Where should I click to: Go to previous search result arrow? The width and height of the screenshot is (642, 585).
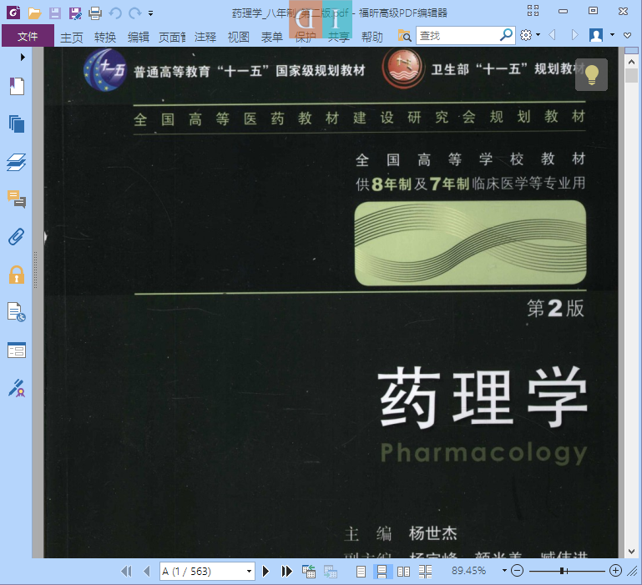tap(552, 35)
